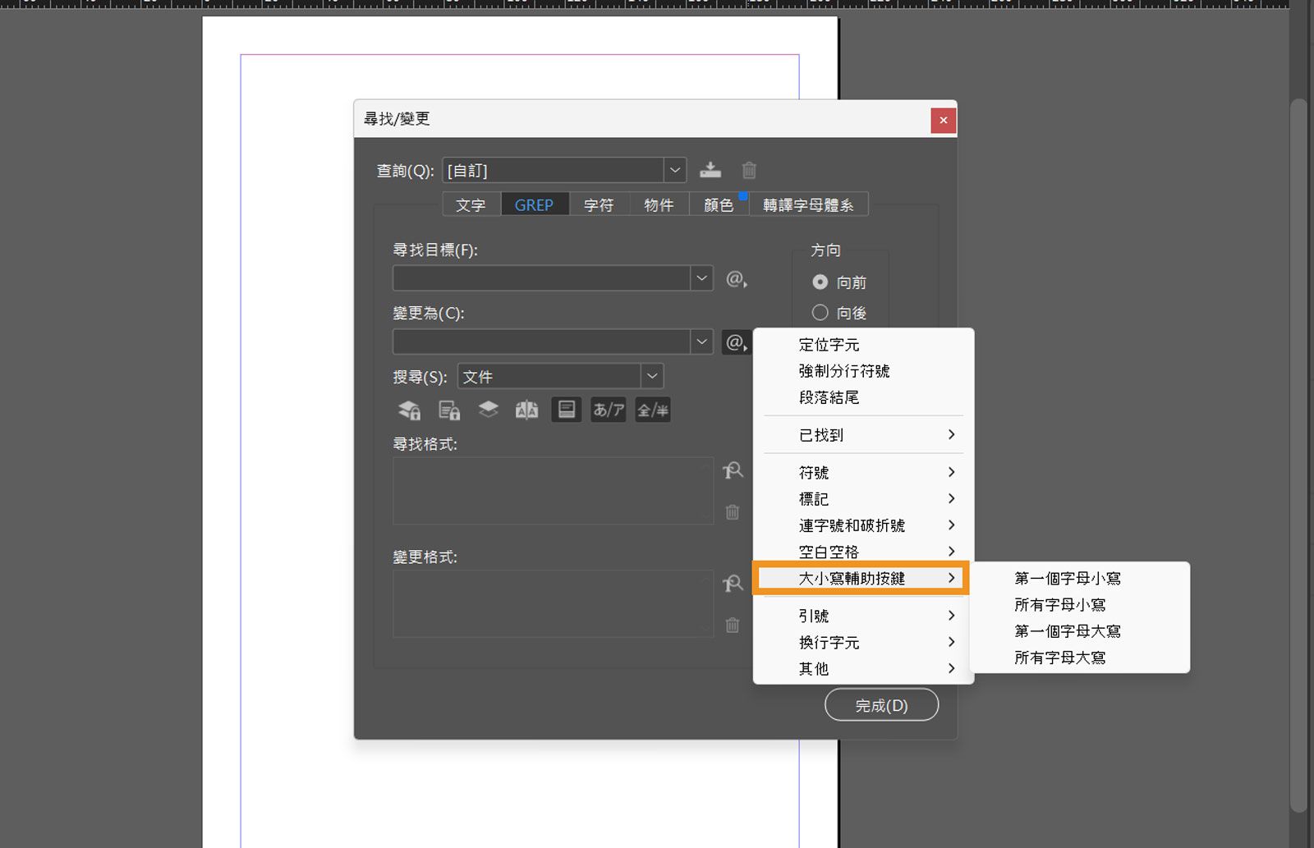
Task: Select the 向前 direction radio button
Action: point(820,282)
